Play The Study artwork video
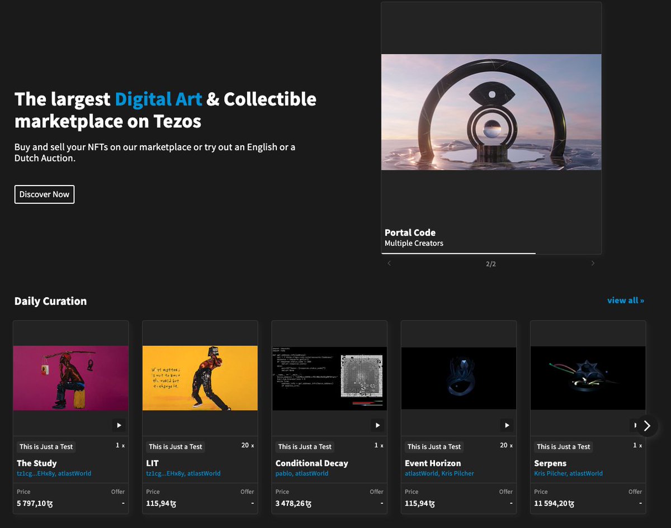The height and width of the screenshot is (528, 671). coord(119,425)
